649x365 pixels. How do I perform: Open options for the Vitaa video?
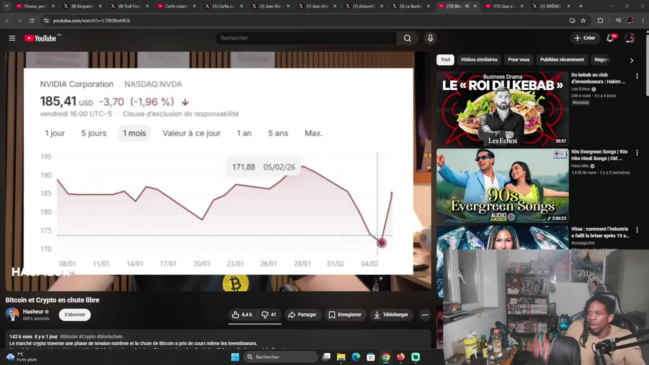point(637,230)
